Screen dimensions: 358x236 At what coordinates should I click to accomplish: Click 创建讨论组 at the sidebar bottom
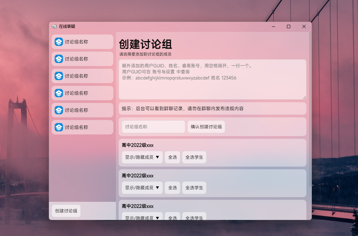coord(66,211)
